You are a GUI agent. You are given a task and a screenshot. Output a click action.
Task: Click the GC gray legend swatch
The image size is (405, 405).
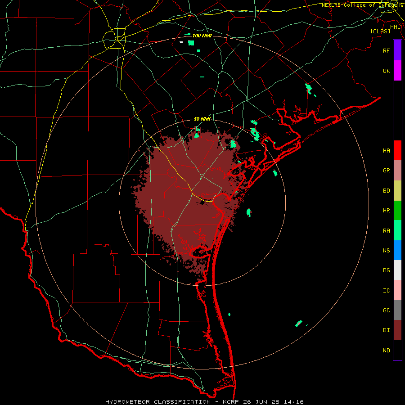[x=397, y=310]
